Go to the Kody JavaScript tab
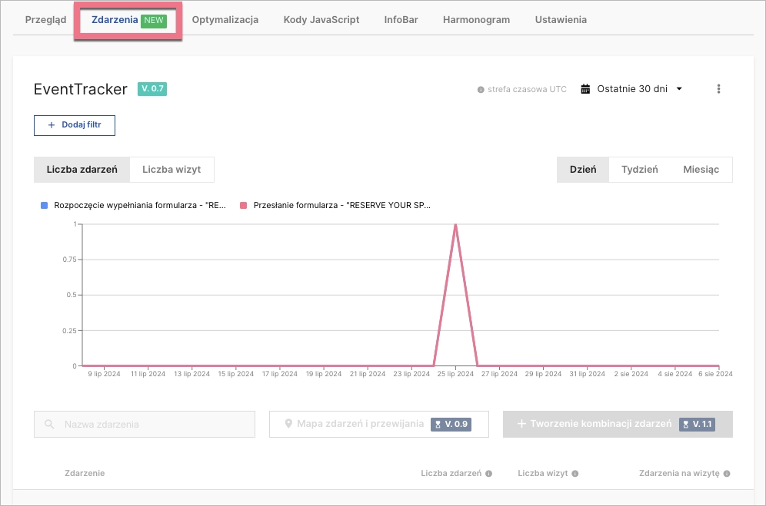The height and width of the screenshot is (506, 766). pyautogui.click(x=321, y=20)
